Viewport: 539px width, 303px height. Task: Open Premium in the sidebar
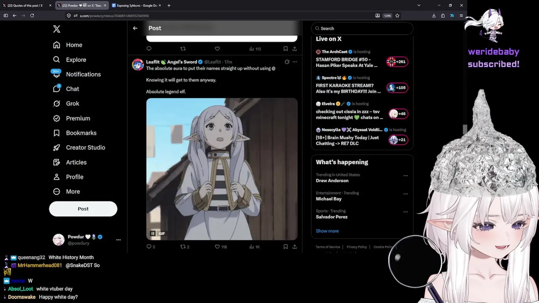click(x=72, y=118)
